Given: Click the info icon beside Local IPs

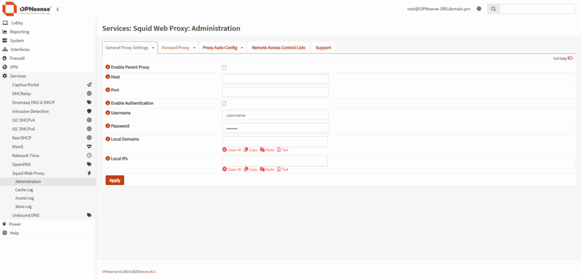Looking at the screenshot, I should click(x=108, y=158).
